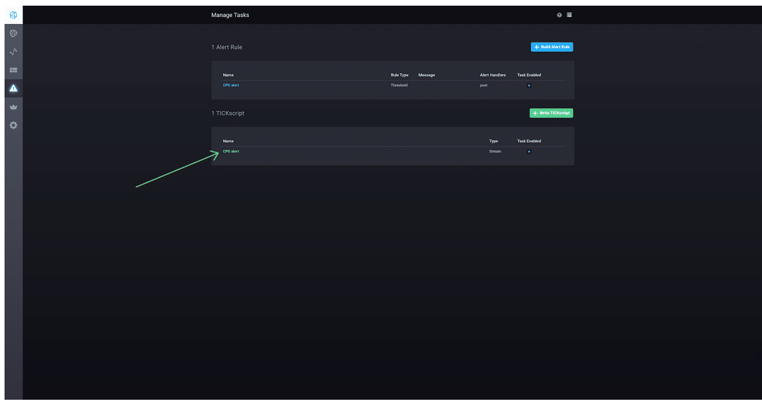Click the Write TICKscript button

coord(551,113)
